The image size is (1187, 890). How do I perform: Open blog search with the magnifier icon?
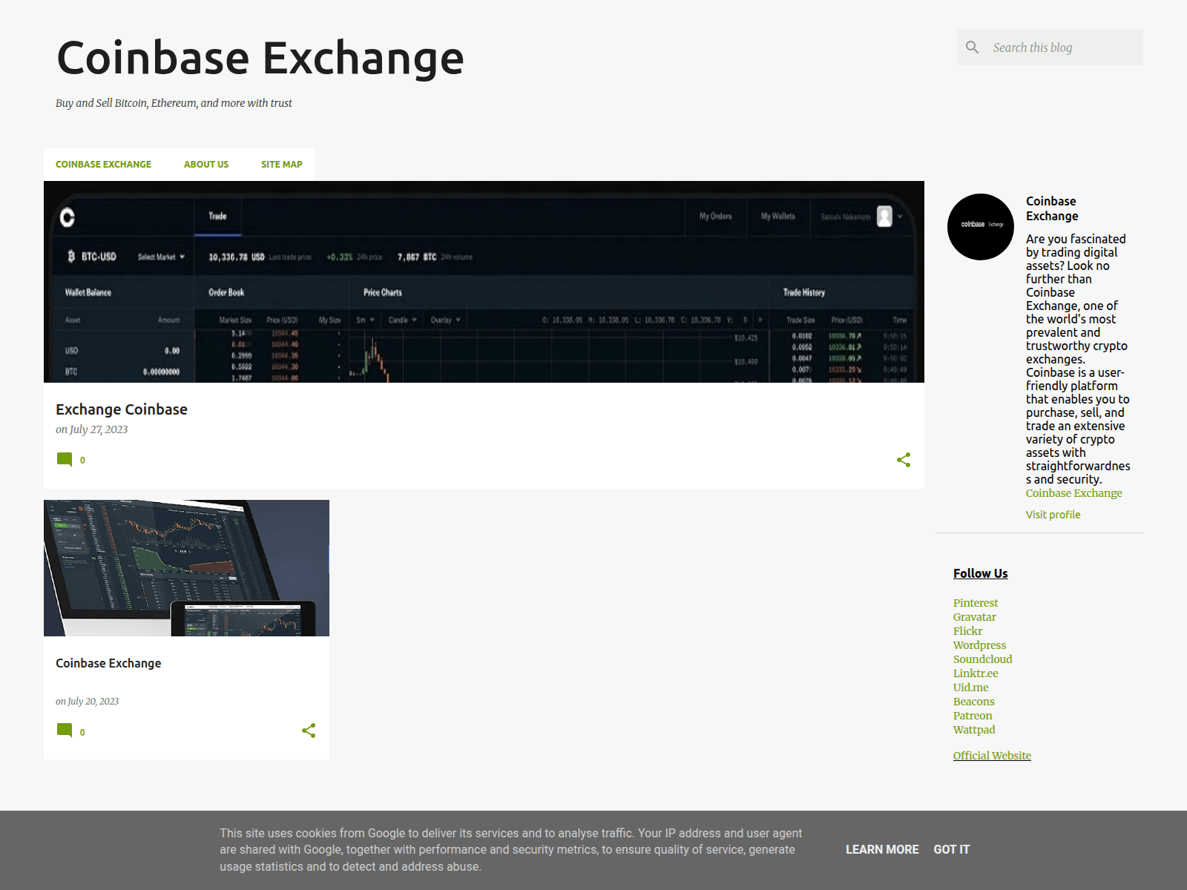(973, 47)
